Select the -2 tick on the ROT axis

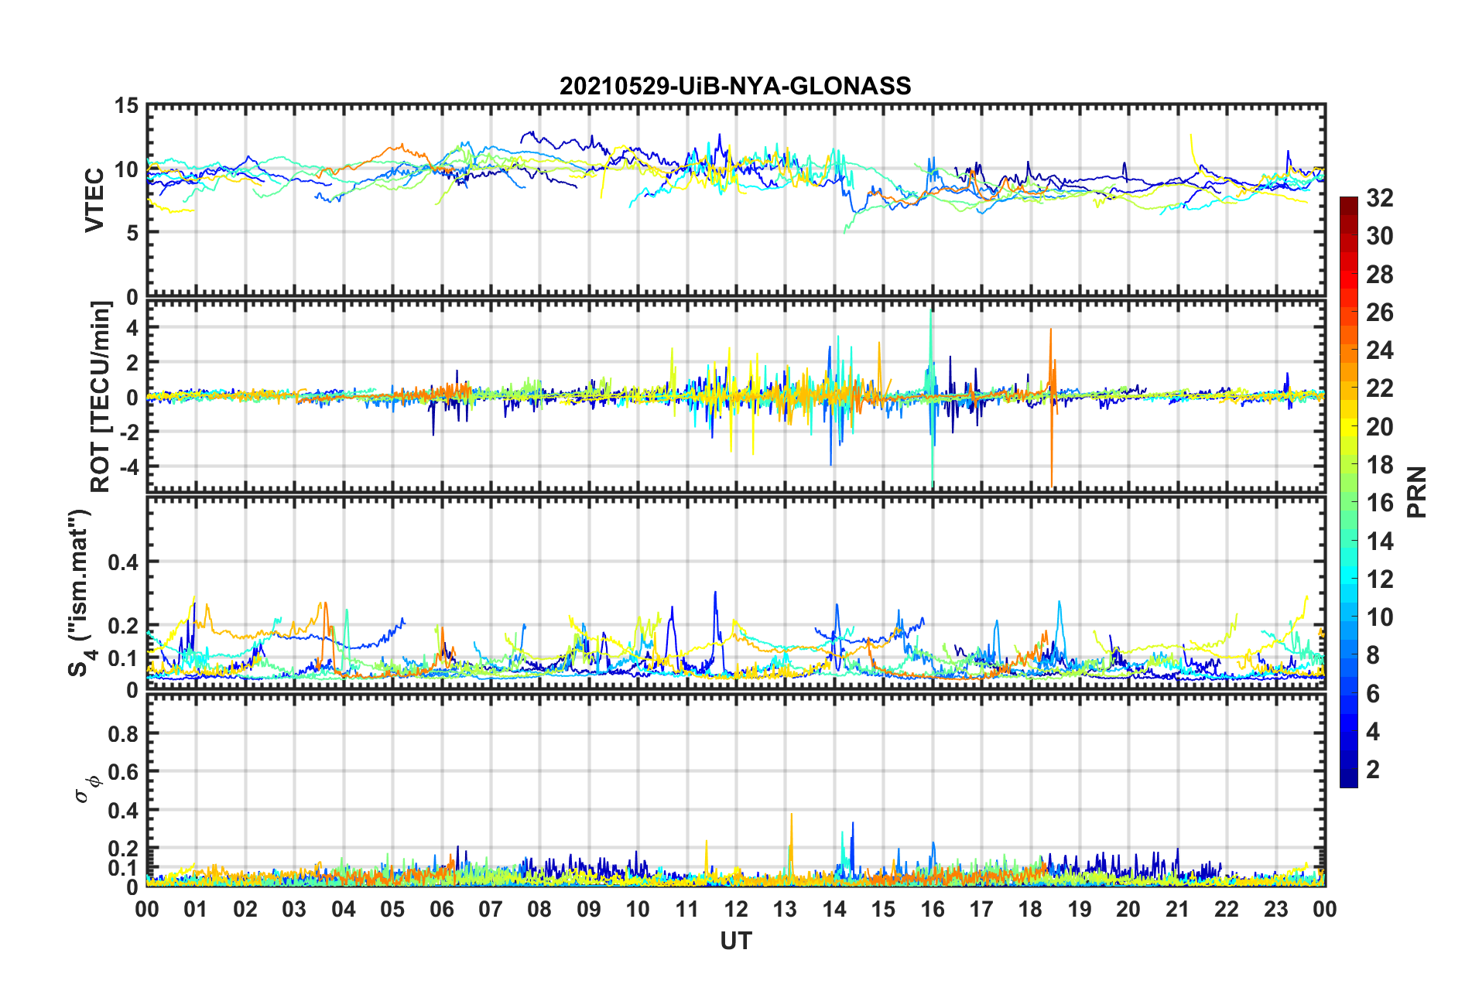tap(128, 432)
